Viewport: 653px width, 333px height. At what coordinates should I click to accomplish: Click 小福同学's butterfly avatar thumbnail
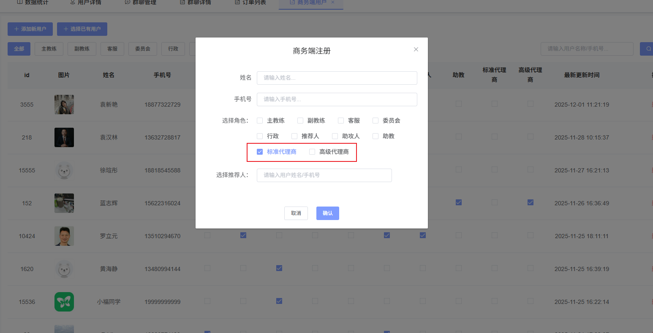click(x=64, y=302)
